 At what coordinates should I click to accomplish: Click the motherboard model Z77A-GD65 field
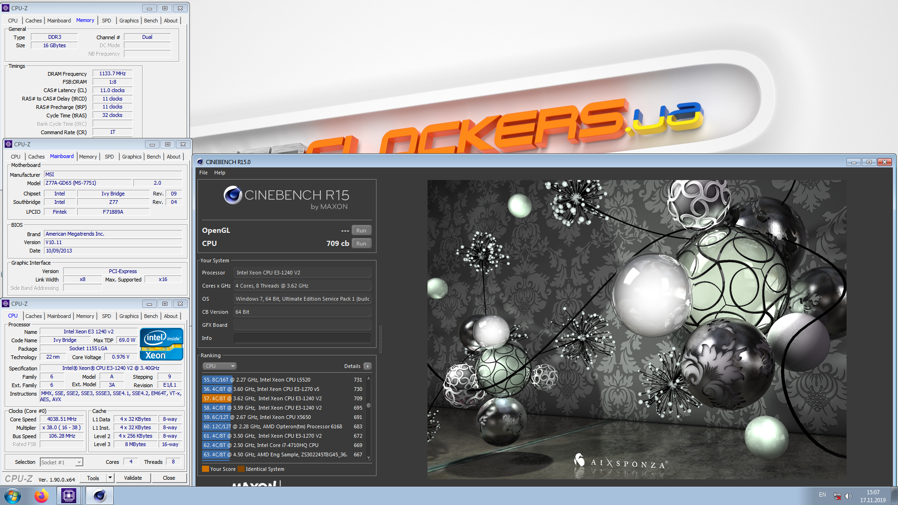point(87,183)
